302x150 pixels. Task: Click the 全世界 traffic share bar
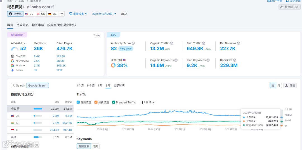coord(38,109)
